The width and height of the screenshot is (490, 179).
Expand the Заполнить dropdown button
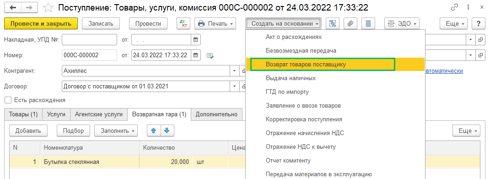pyautogui.click(x=116, y=131)
